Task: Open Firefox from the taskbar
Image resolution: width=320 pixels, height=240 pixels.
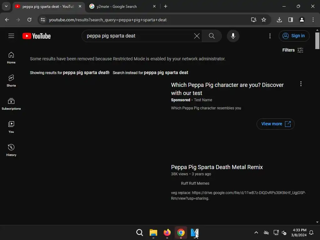Action: tap(167, 232)
